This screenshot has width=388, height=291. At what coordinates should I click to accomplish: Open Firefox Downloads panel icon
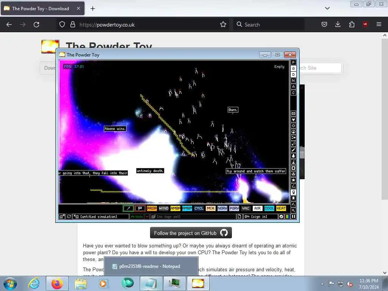338,24
